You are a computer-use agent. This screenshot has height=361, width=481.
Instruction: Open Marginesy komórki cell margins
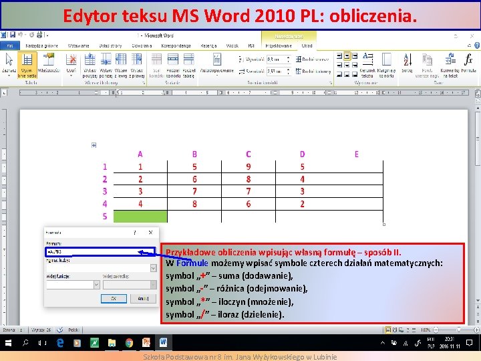(x=387, y=65)
